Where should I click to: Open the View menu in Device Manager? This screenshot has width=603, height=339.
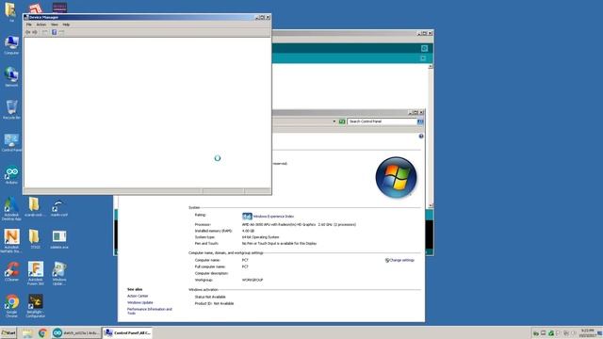pos(55,24)
